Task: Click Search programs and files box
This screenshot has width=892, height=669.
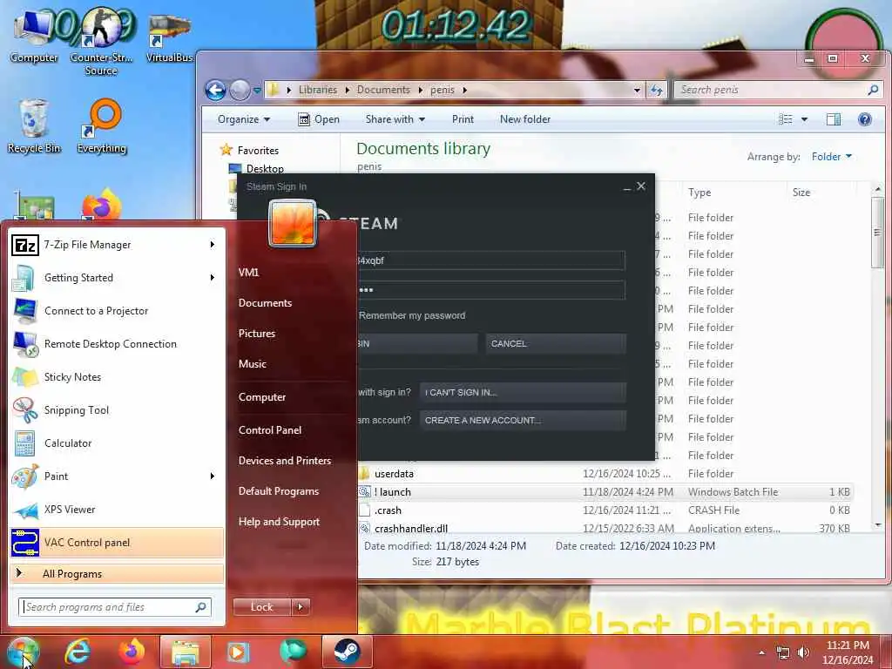Action: pyautogui.click(x=115, y=607)
